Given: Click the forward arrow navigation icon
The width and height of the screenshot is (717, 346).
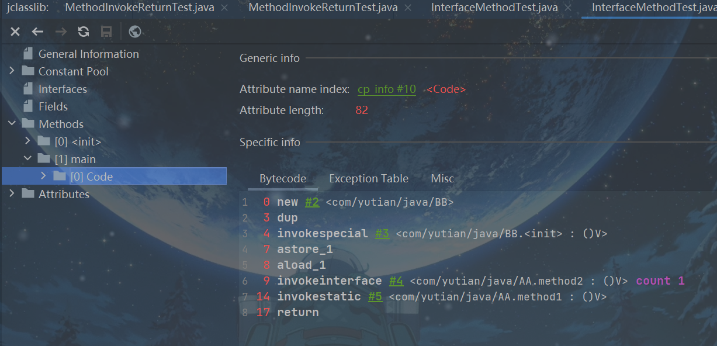Looking at the screenshot, I should tap(61, 32).
